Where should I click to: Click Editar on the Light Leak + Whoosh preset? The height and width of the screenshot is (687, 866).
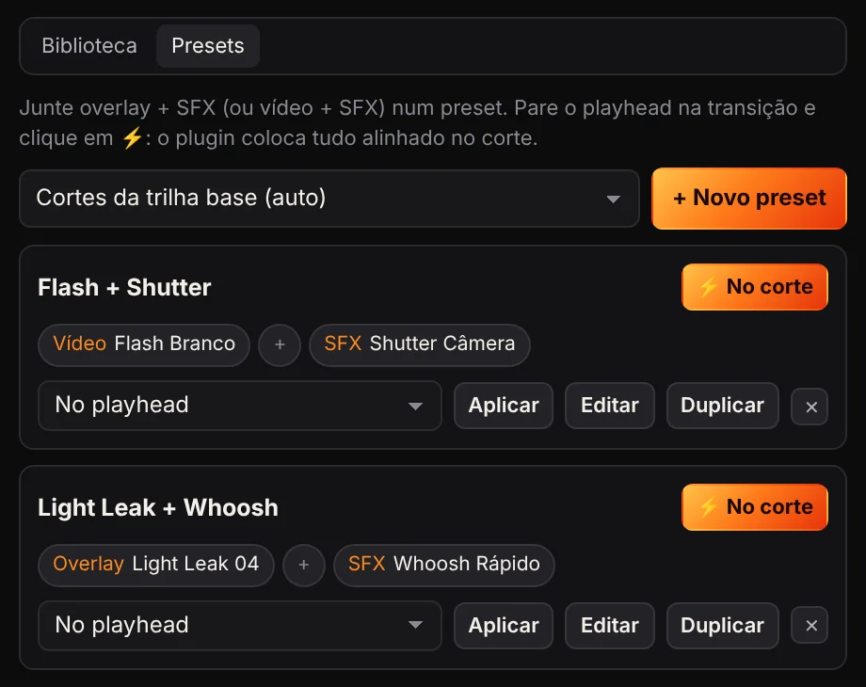tap(610, 626)
